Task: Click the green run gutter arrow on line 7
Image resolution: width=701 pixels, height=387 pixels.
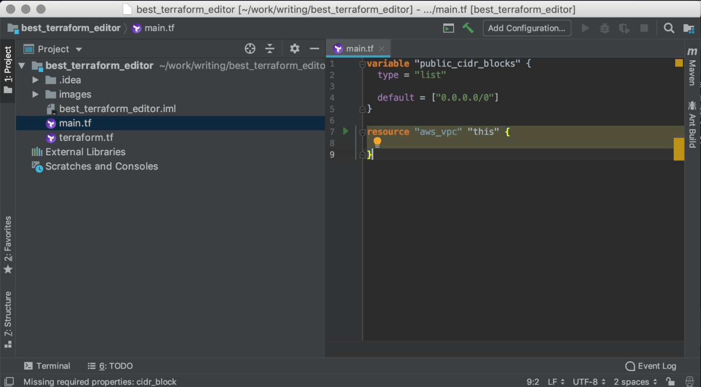Action: (x=346, y=131)
